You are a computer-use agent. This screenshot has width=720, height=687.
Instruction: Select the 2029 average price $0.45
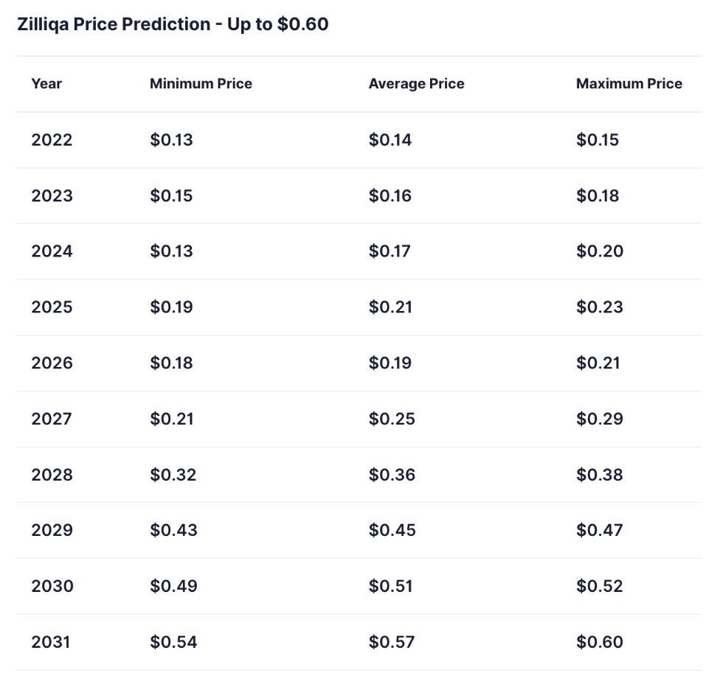(x=392, y=531)
